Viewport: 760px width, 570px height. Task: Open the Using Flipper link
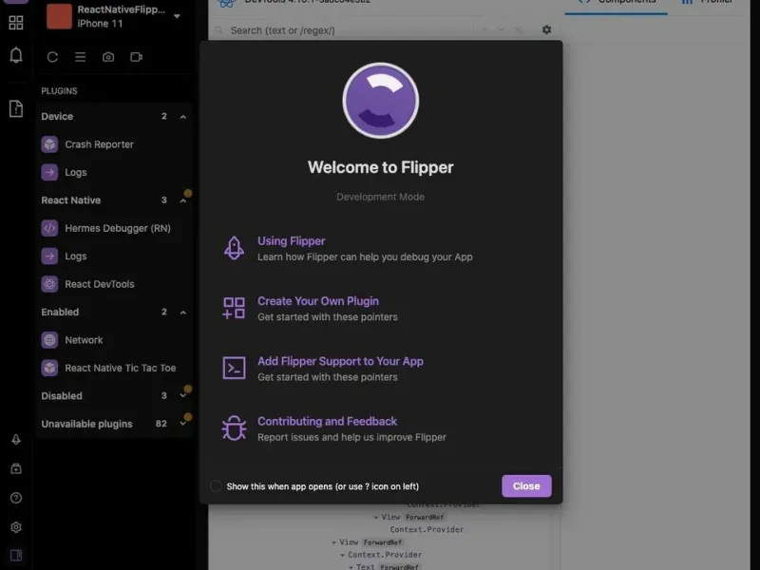(292, 241)
